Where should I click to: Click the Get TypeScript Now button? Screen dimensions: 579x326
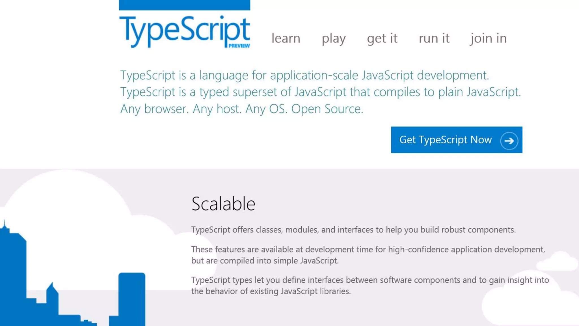point(457,140)
